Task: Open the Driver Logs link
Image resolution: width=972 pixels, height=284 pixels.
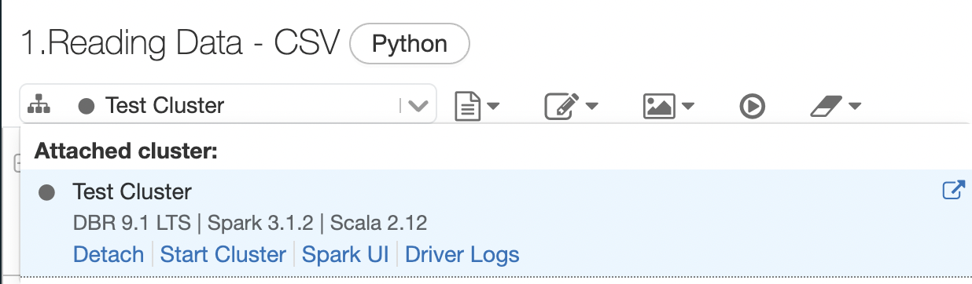Action: pos(462,254)
